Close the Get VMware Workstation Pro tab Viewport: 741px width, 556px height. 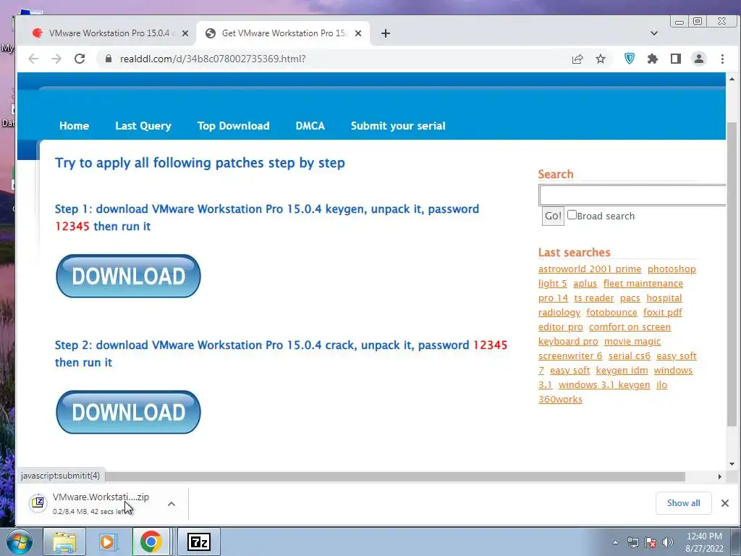coord(358,33)
